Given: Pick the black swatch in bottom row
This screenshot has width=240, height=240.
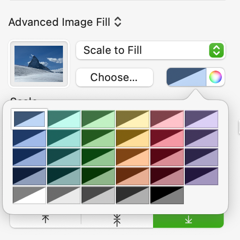Looking at the screenshot, I should click(167, 195).
